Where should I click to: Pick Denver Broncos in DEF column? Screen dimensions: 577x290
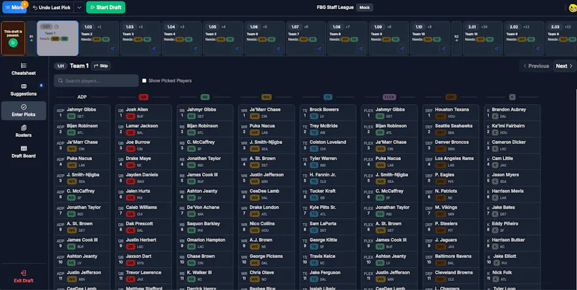(451, 145)
